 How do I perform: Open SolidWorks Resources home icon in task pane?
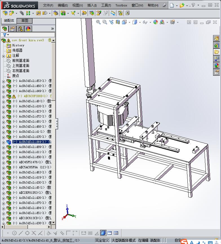click(x=216, y=38)
